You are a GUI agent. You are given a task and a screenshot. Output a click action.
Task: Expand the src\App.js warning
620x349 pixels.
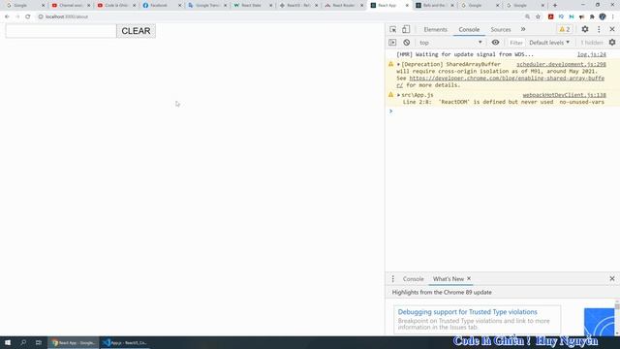[398, 95]
